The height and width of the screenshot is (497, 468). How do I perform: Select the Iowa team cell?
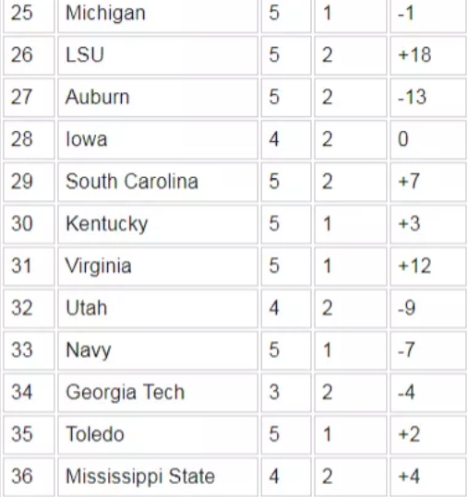click(158, 140)
